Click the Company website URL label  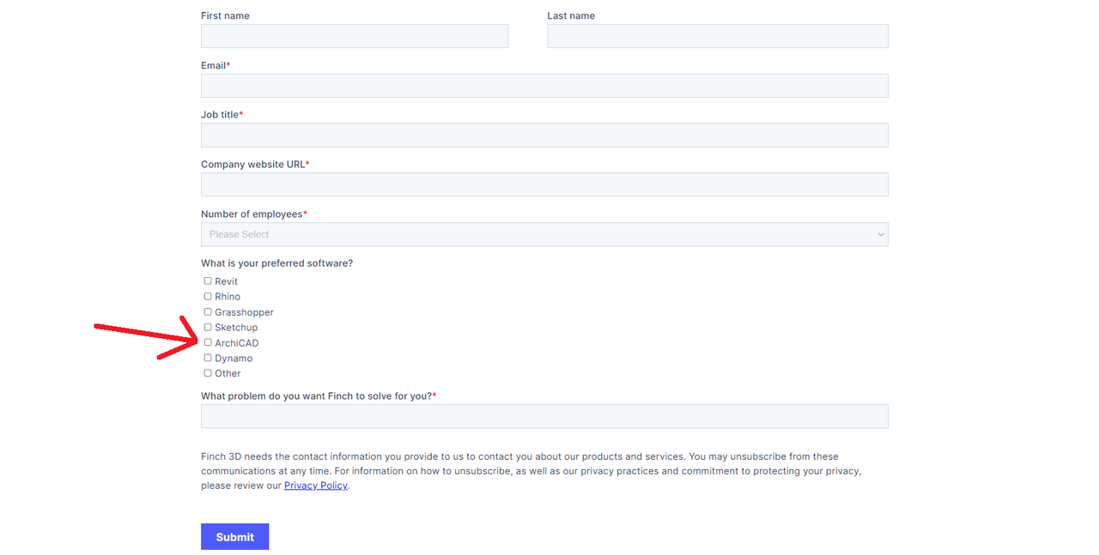[x=255, y=165]
